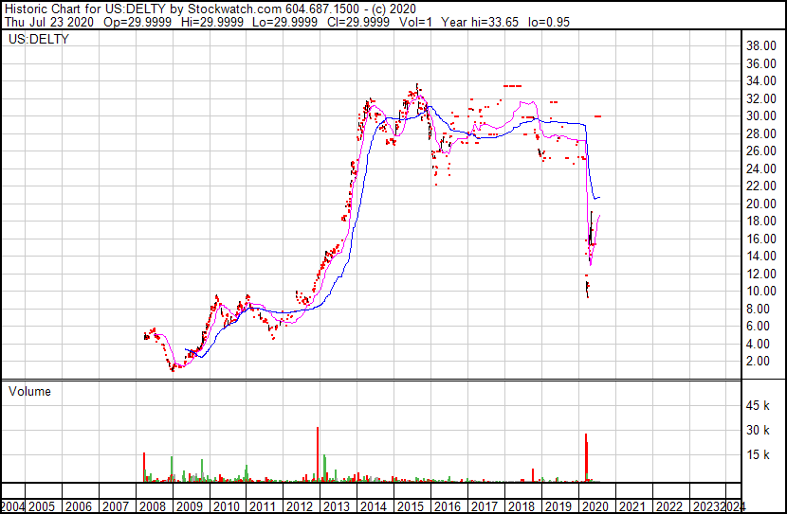Image resolution: width=787 pixels, height=514 pixels.
Task: Select the 2013 year marker on axis
Action: [x=337, y=506]
